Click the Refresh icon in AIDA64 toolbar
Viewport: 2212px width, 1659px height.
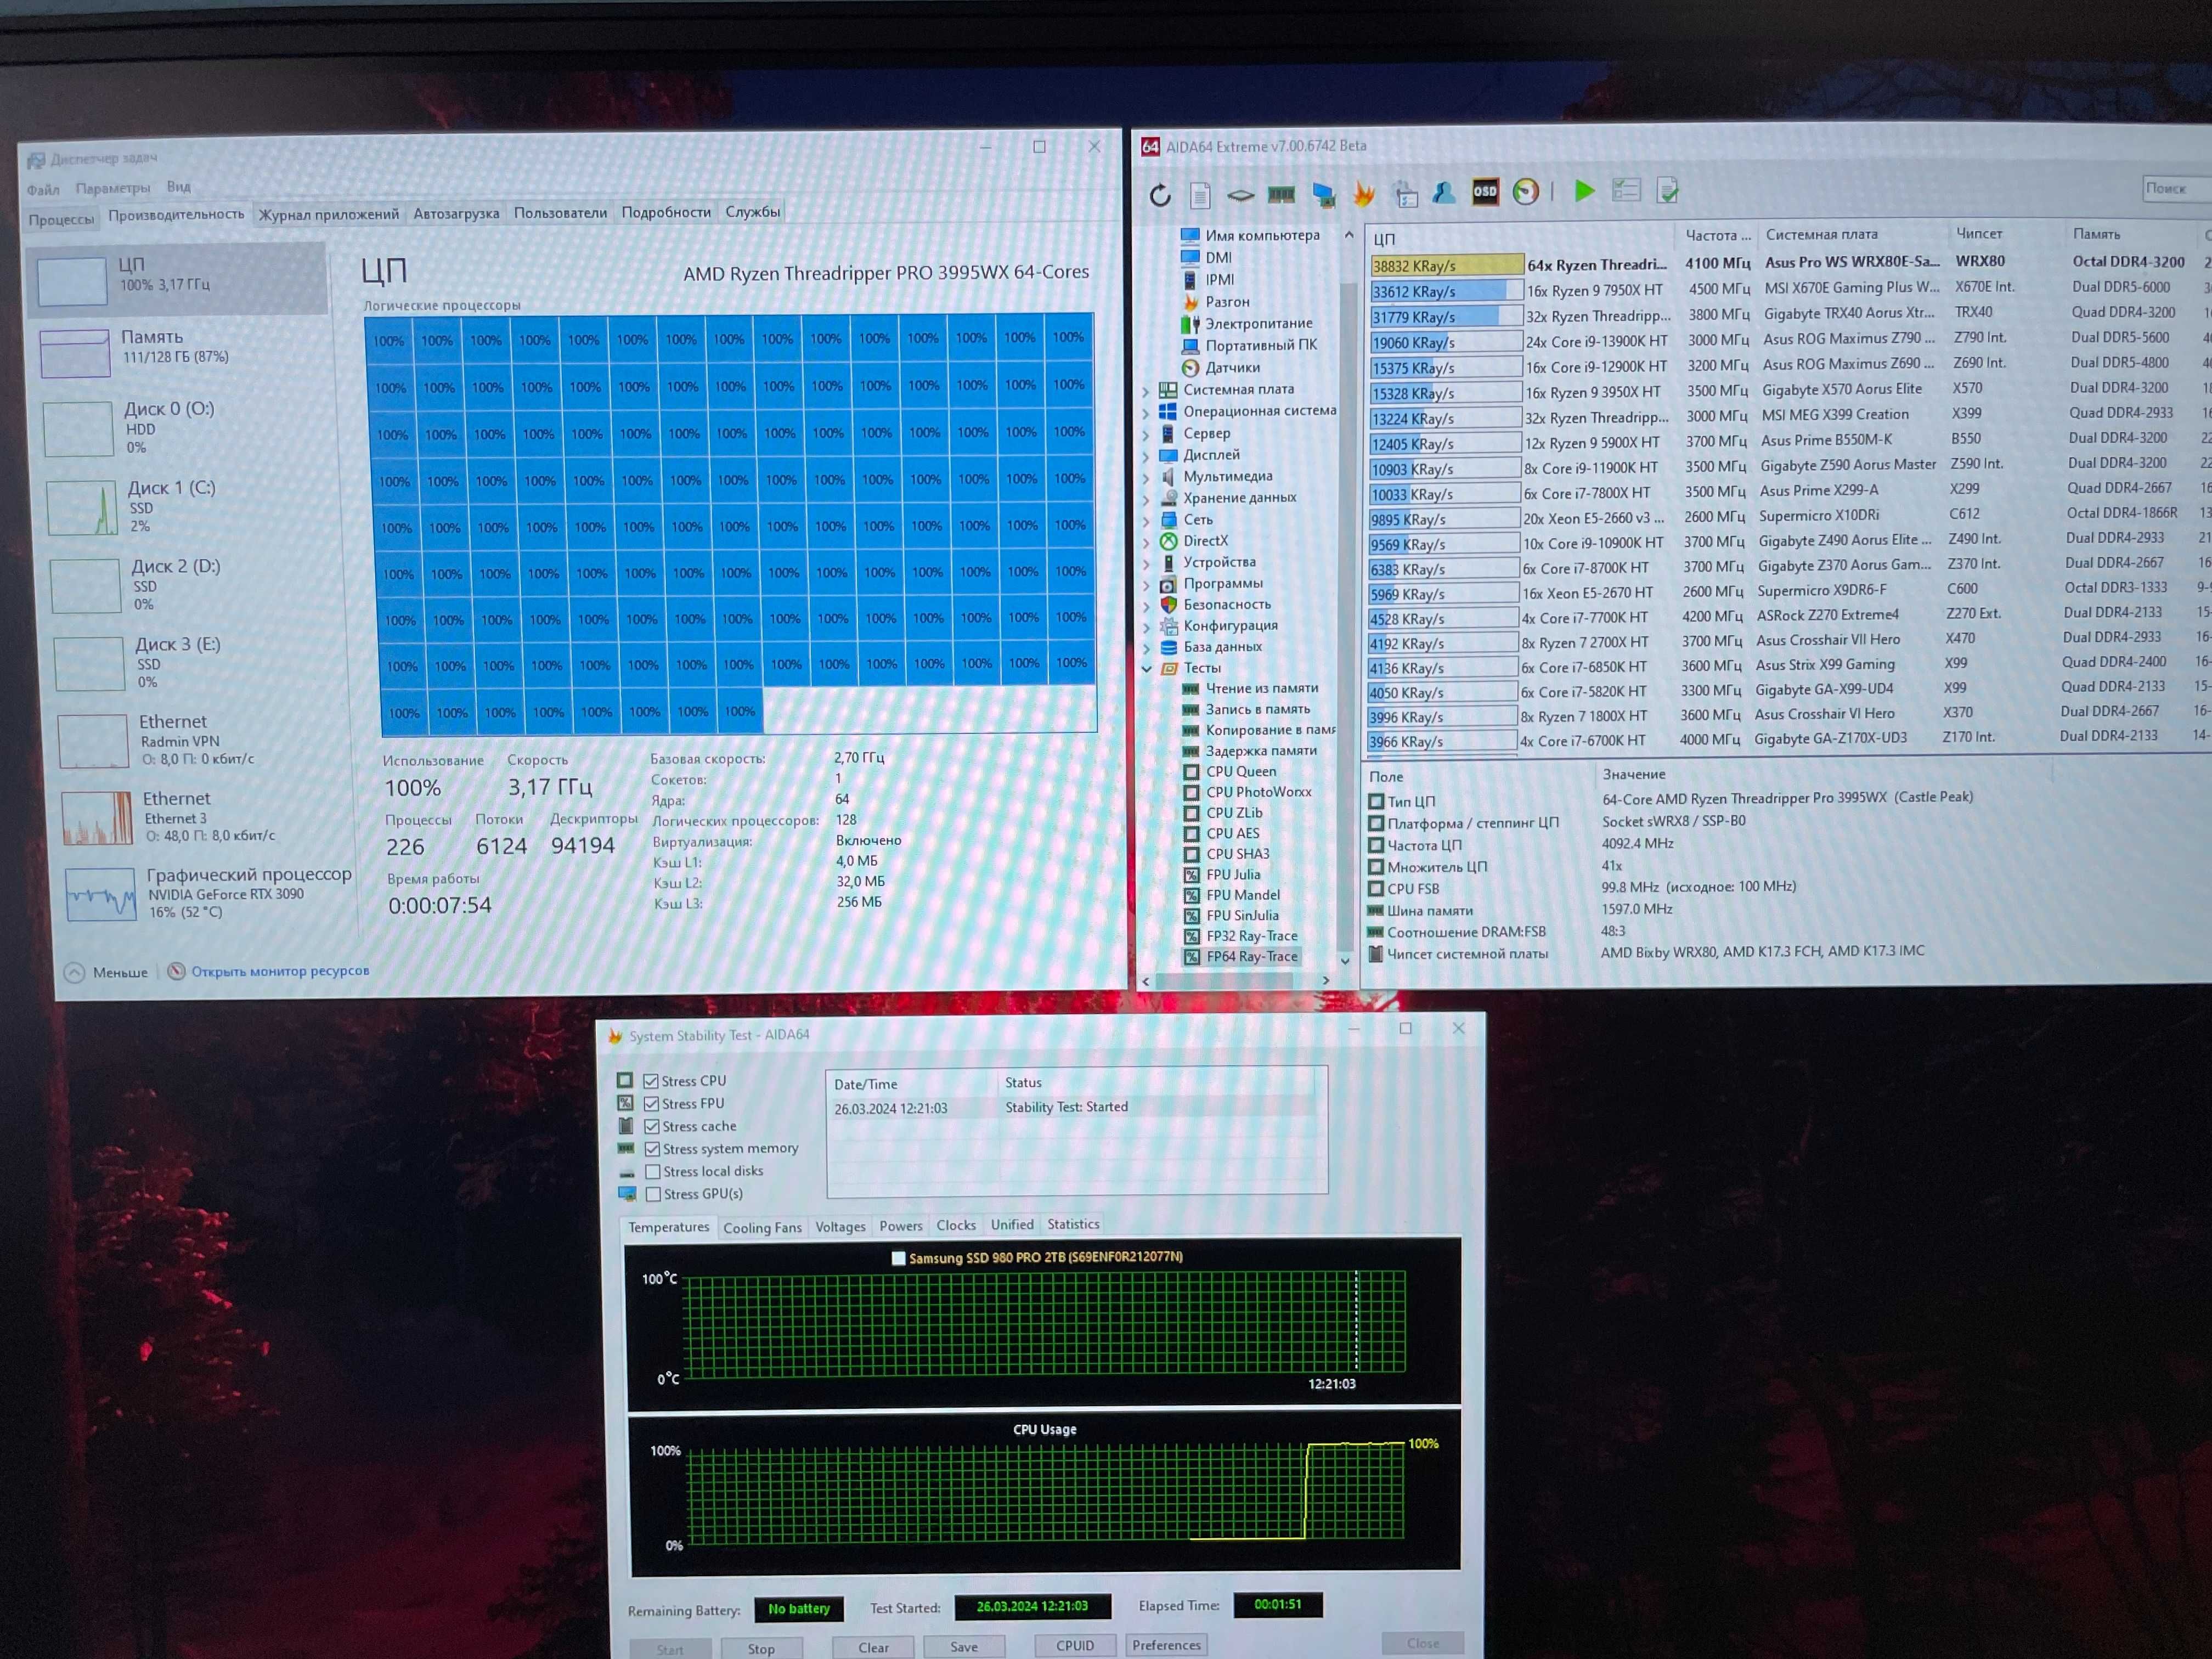pyautogui.click(x=1160, y=195)
